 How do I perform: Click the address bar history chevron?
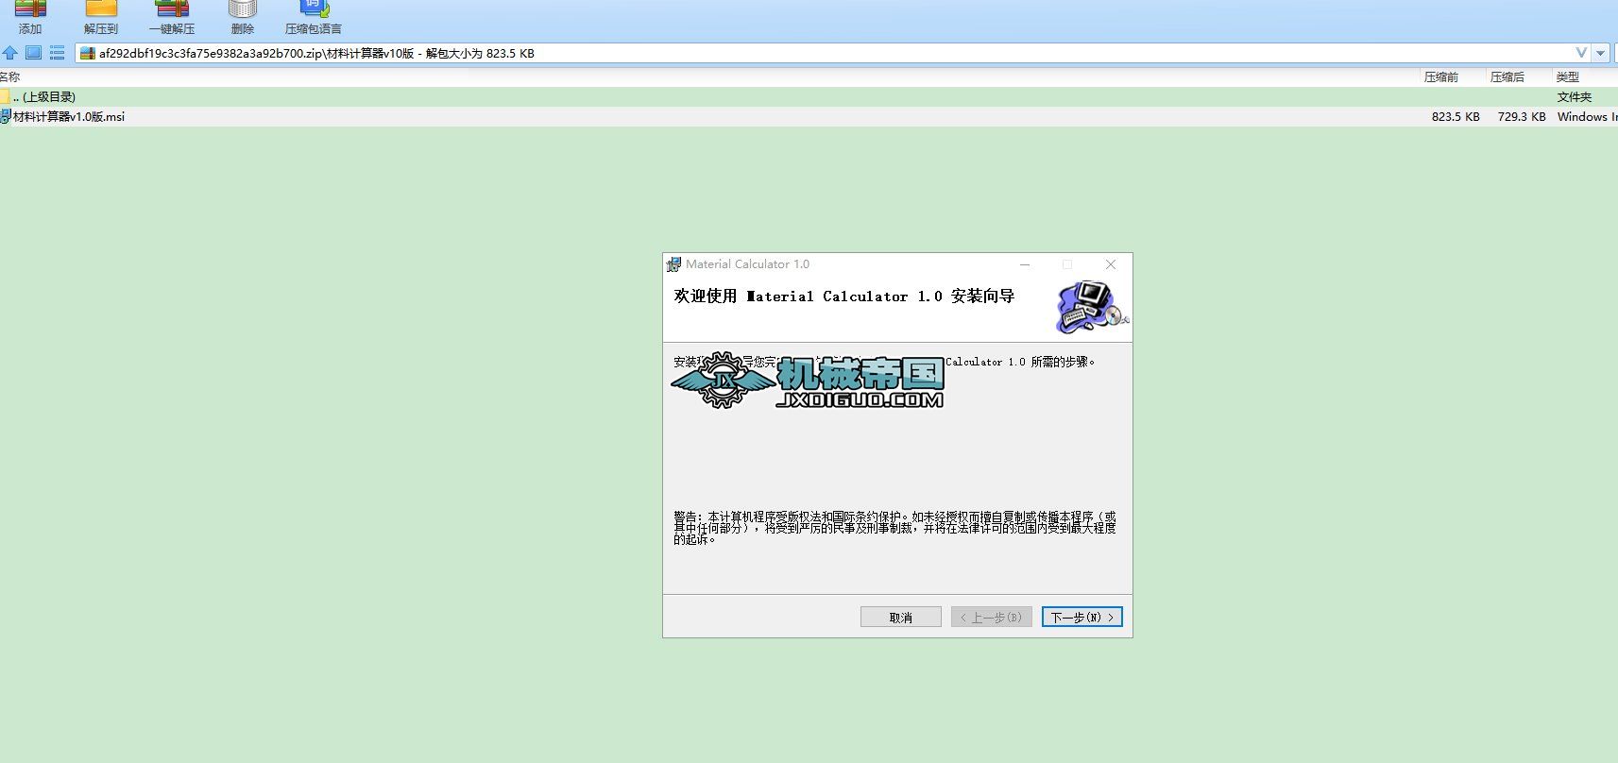1581,53
